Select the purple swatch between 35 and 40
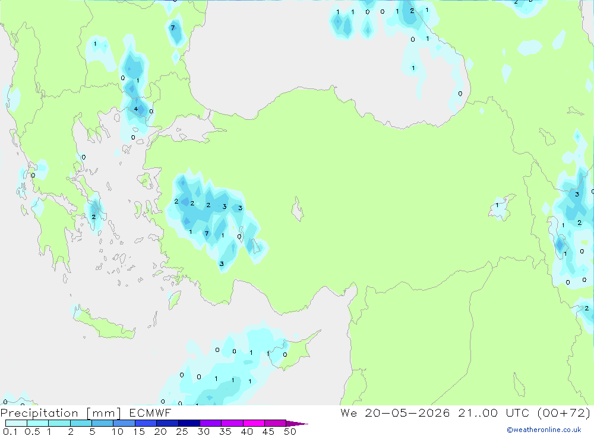The width and height of the screenshot is (594, 435). point(232,423)
